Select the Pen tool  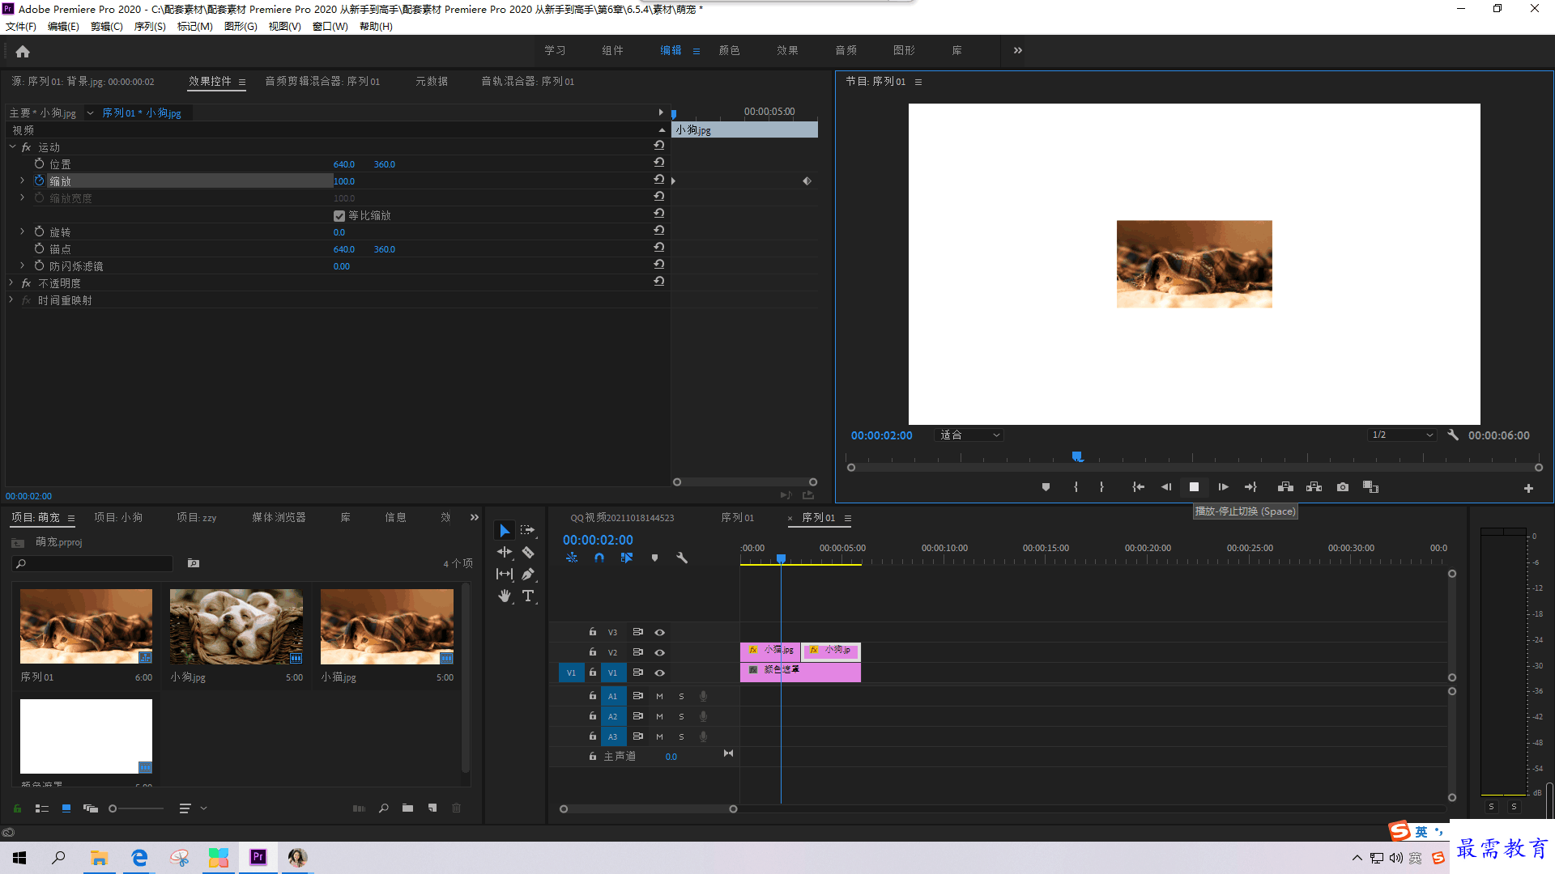pyautogui.click(x=528, y=574)
